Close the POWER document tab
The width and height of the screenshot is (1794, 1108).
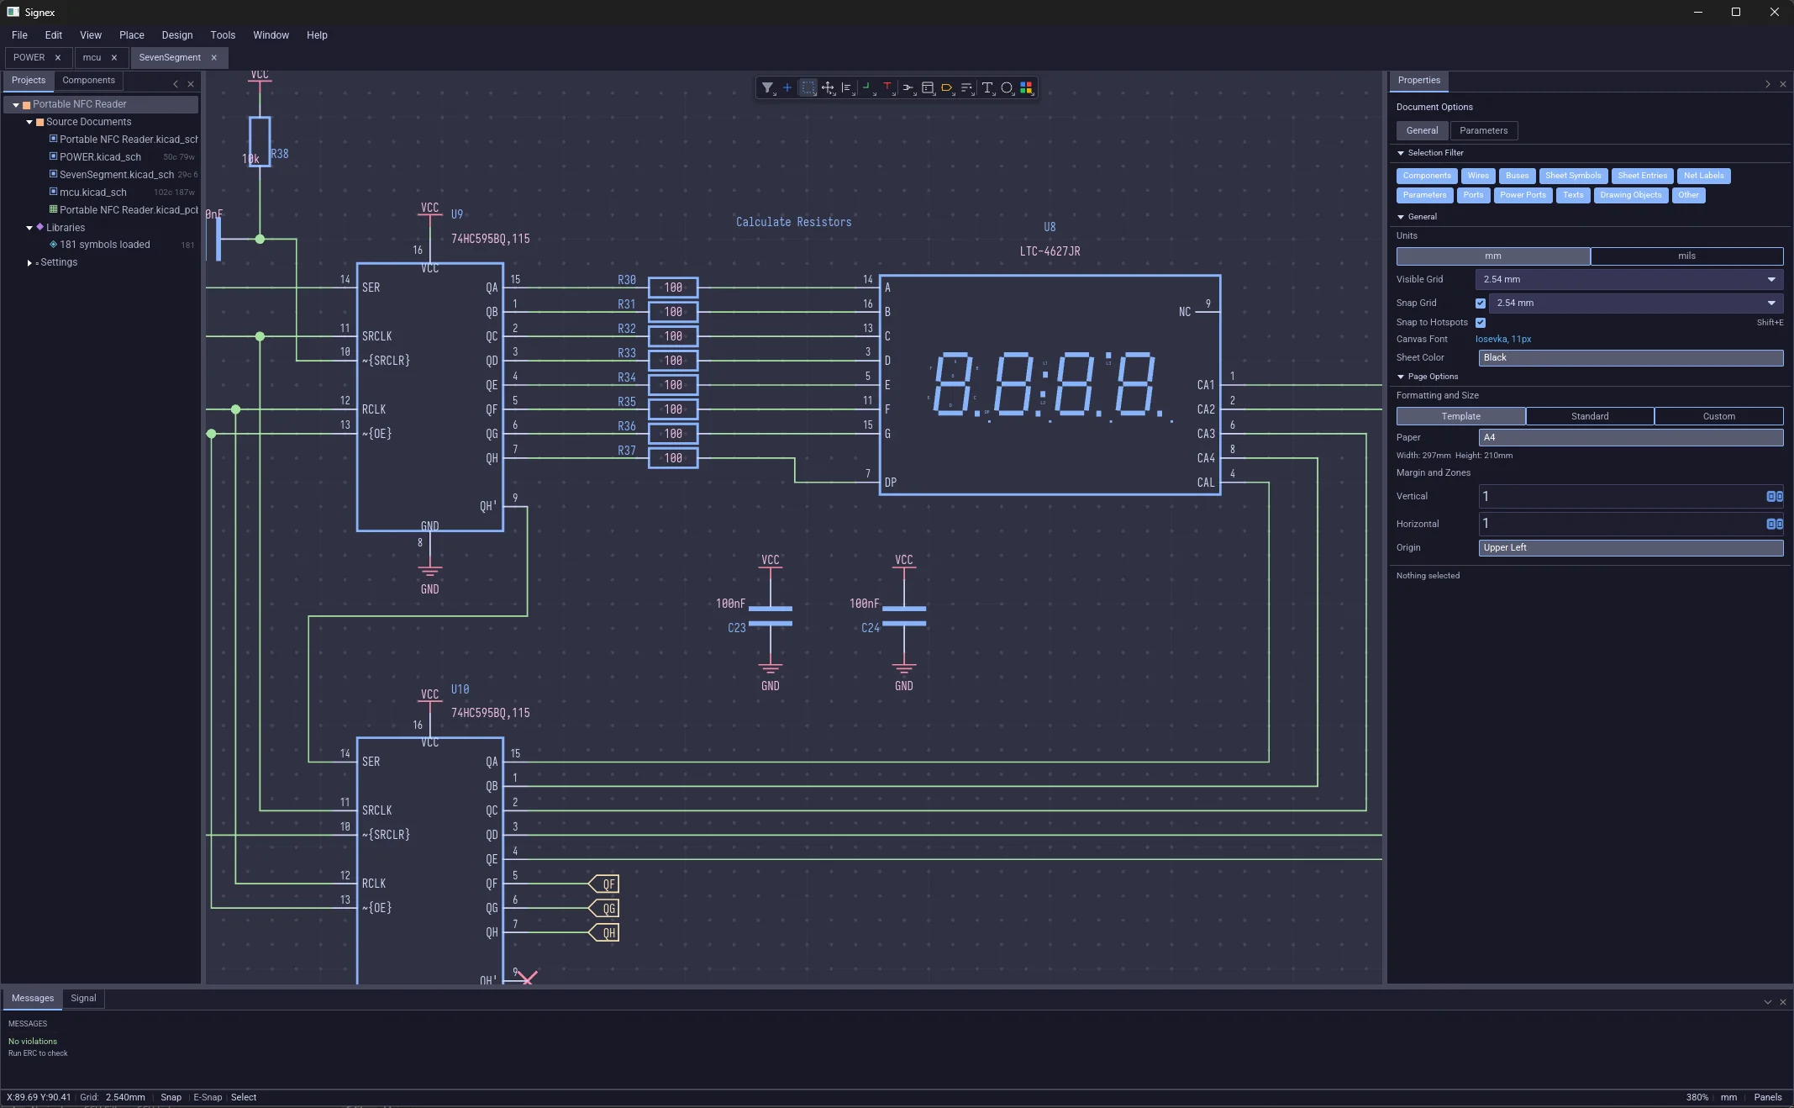(x=58, y=57)
